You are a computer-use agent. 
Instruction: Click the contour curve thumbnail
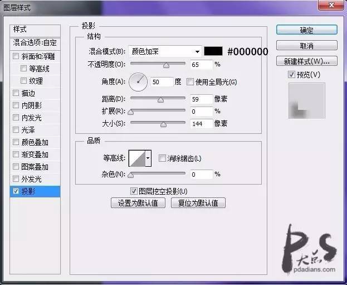(x=137, y=158)
